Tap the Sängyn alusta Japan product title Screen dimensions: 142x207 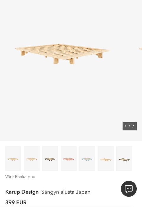(x=66, y=192)
